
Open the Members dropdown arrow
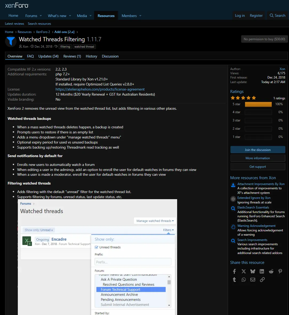coord(140,16)
